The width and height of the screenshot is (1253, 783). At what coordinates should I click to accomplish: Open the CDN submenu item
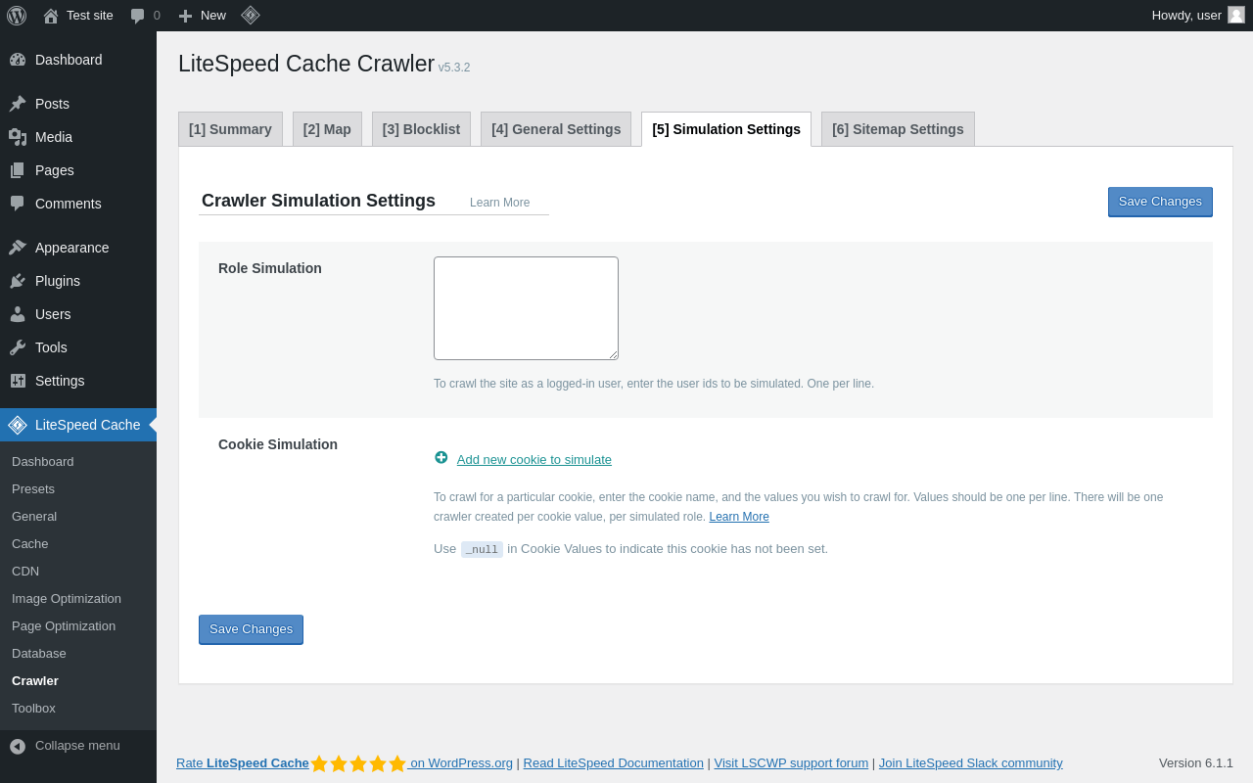(x=78, y=572)
